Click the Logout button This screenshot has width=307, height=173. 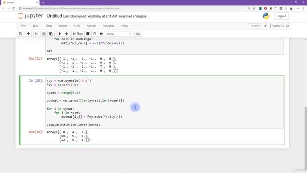pos(282,16)
